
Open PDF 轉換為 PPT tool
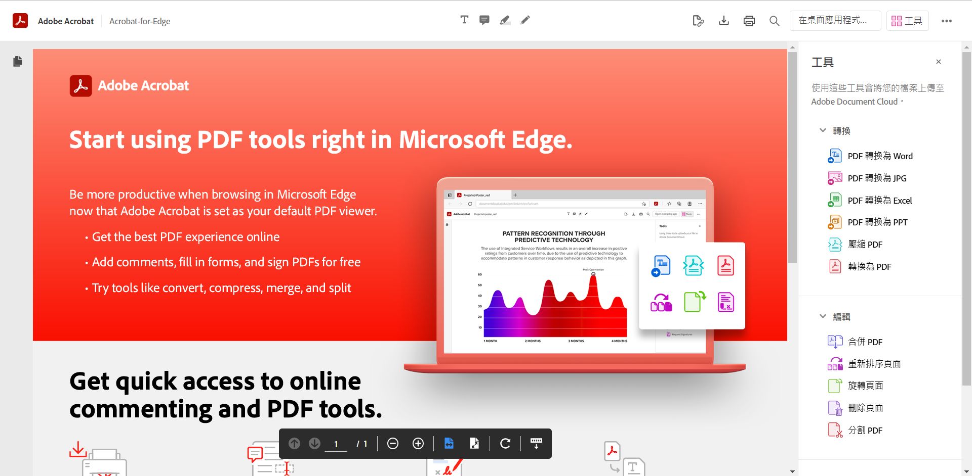point(878,222)
